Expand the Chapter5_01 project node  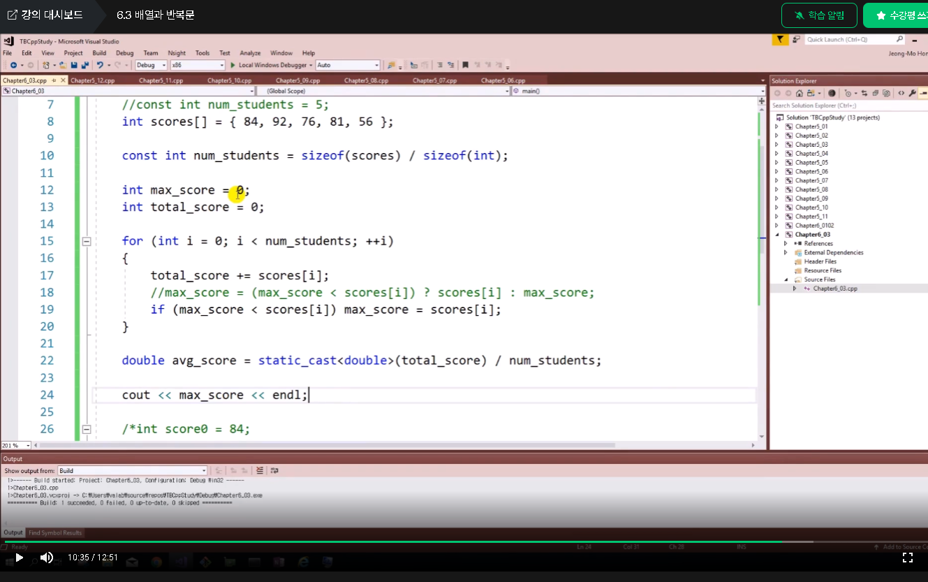click(776, 126)
